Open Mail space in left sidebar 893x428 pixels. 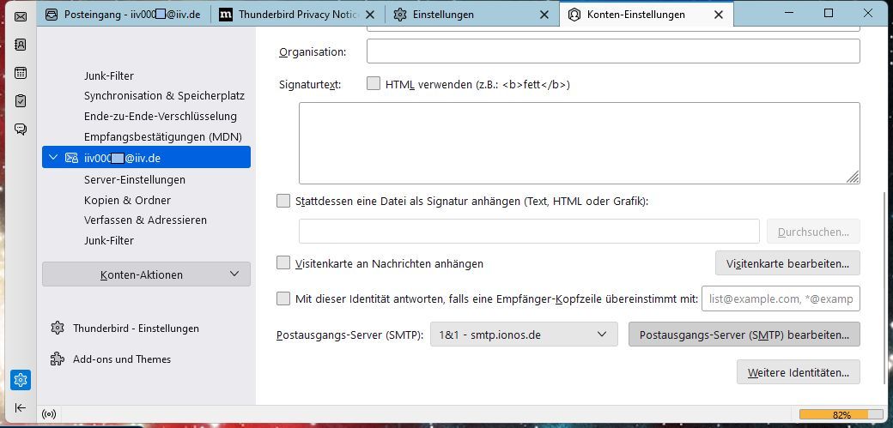(x=21, y=16)
